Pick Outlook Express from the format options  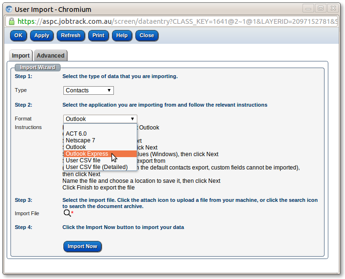coord(87,154)
